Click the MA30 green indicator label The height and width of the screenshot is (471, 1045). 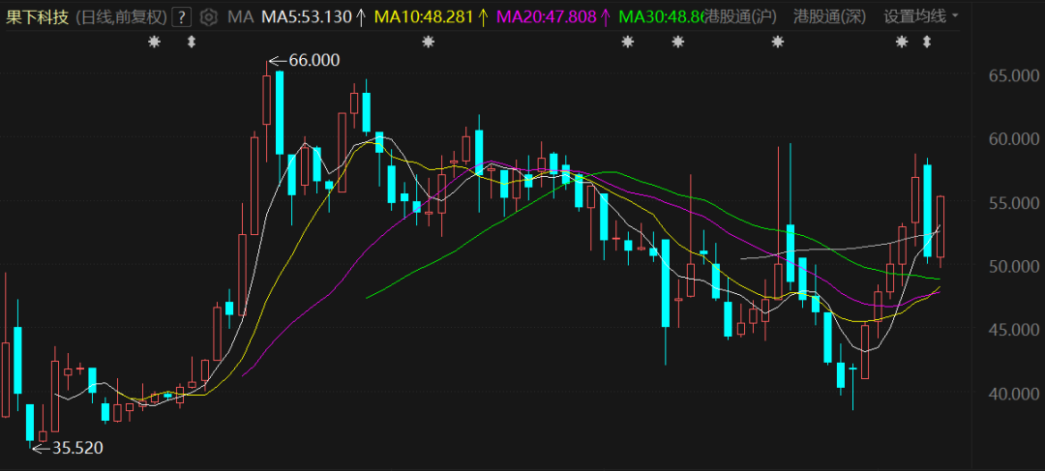click(658, 16)
